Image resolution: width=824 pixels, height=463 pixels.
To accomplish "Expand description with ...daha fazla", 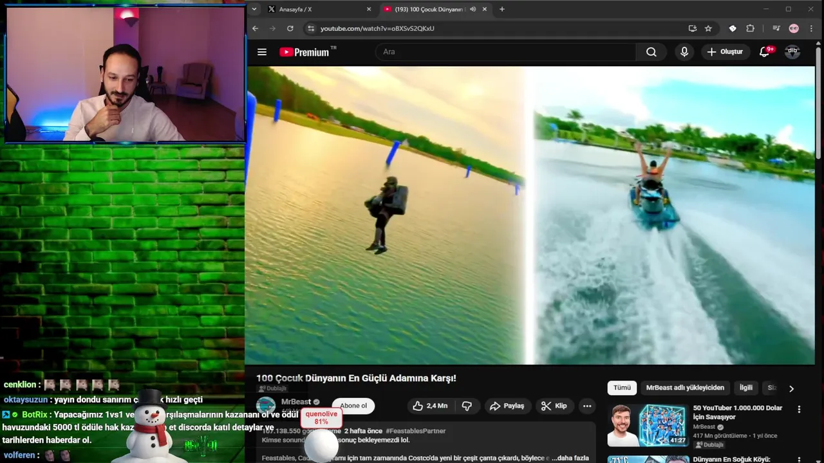I will coord(570,458).
